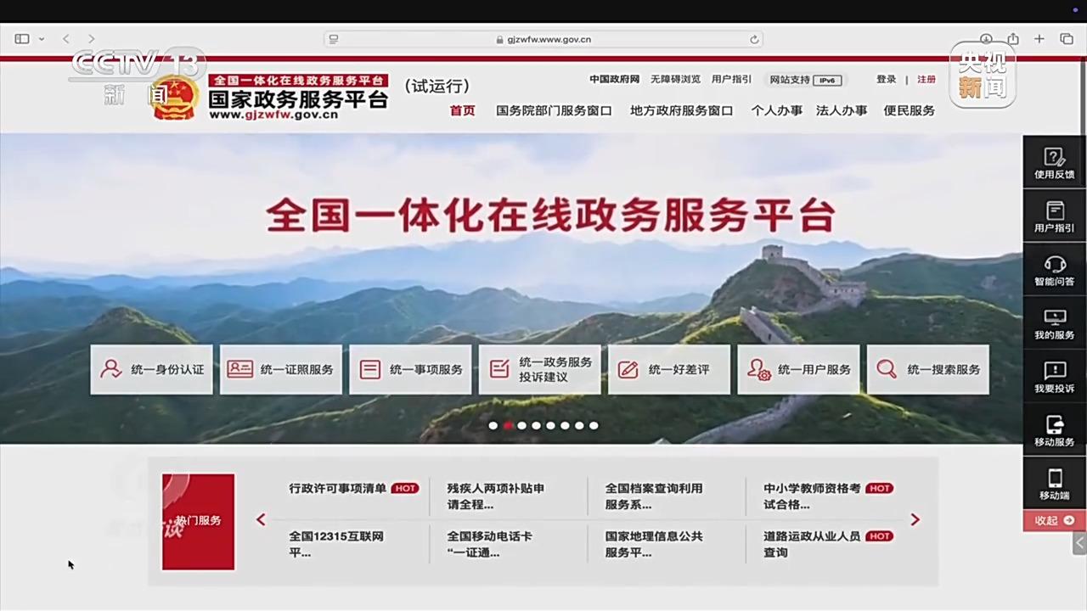Select the first carousel dot indicator
Image resolution: width=1087 pixels, height=611 pixels.
pos(493,425)
